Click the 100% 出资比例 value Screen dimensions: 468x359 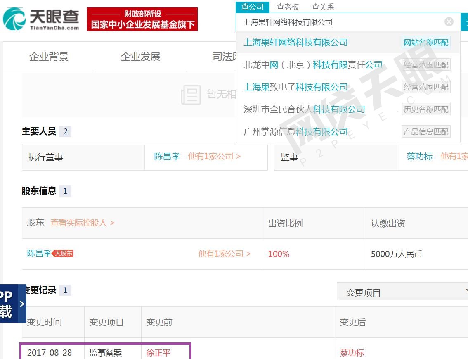(279, 254)
